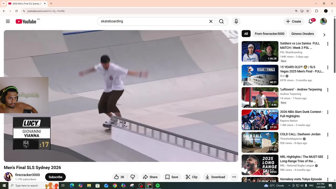
Task: Click the magnifier search button
Action: click(x=221, y=21)
